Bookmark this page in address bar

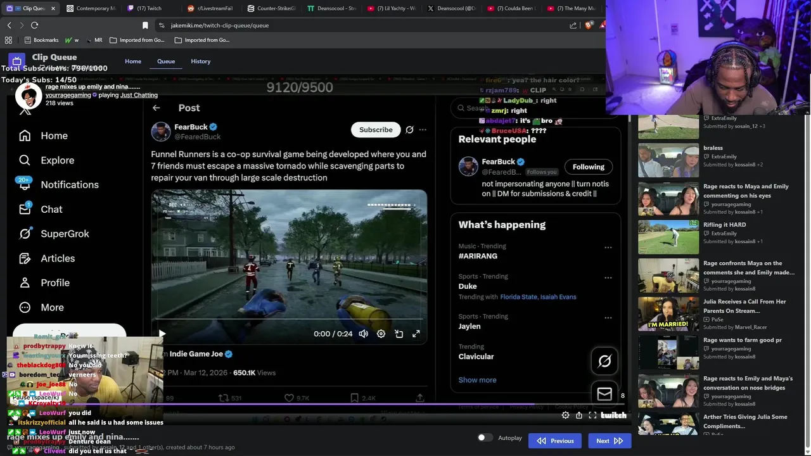(145, 25)
